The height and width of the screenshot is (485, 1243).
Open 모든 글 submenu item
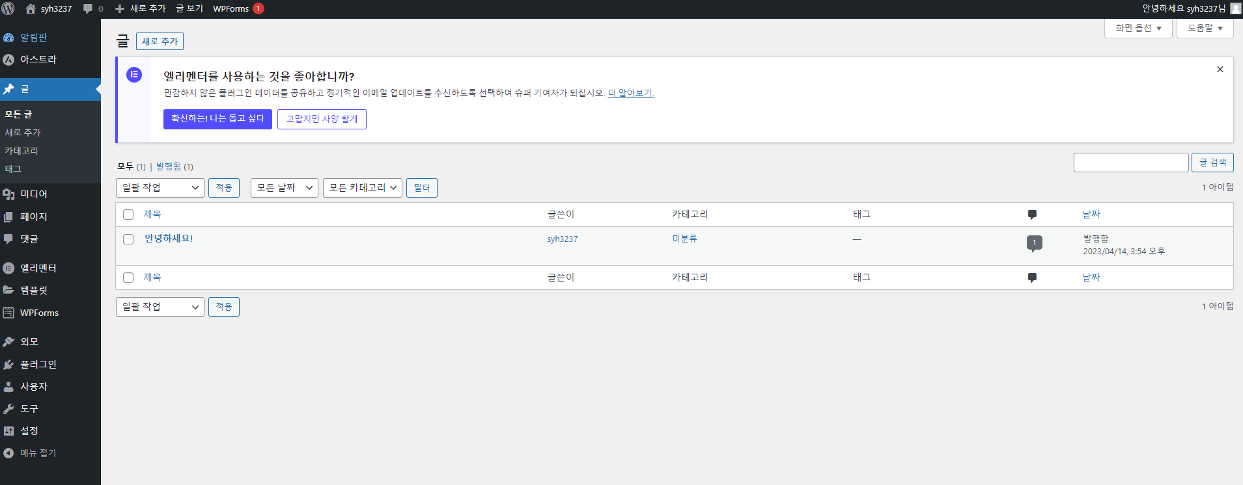coord(18,114)
